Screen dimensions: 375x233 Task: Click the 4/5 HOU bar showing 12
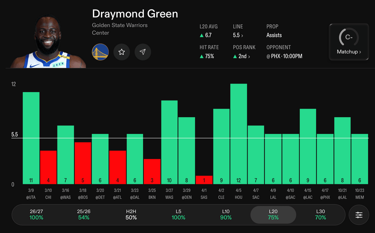coord(239,134)
